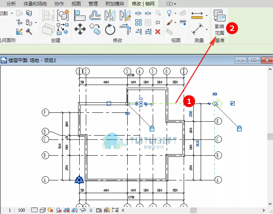
Task: Toggle sun path icon in view bar
Action: pos(50,210)
